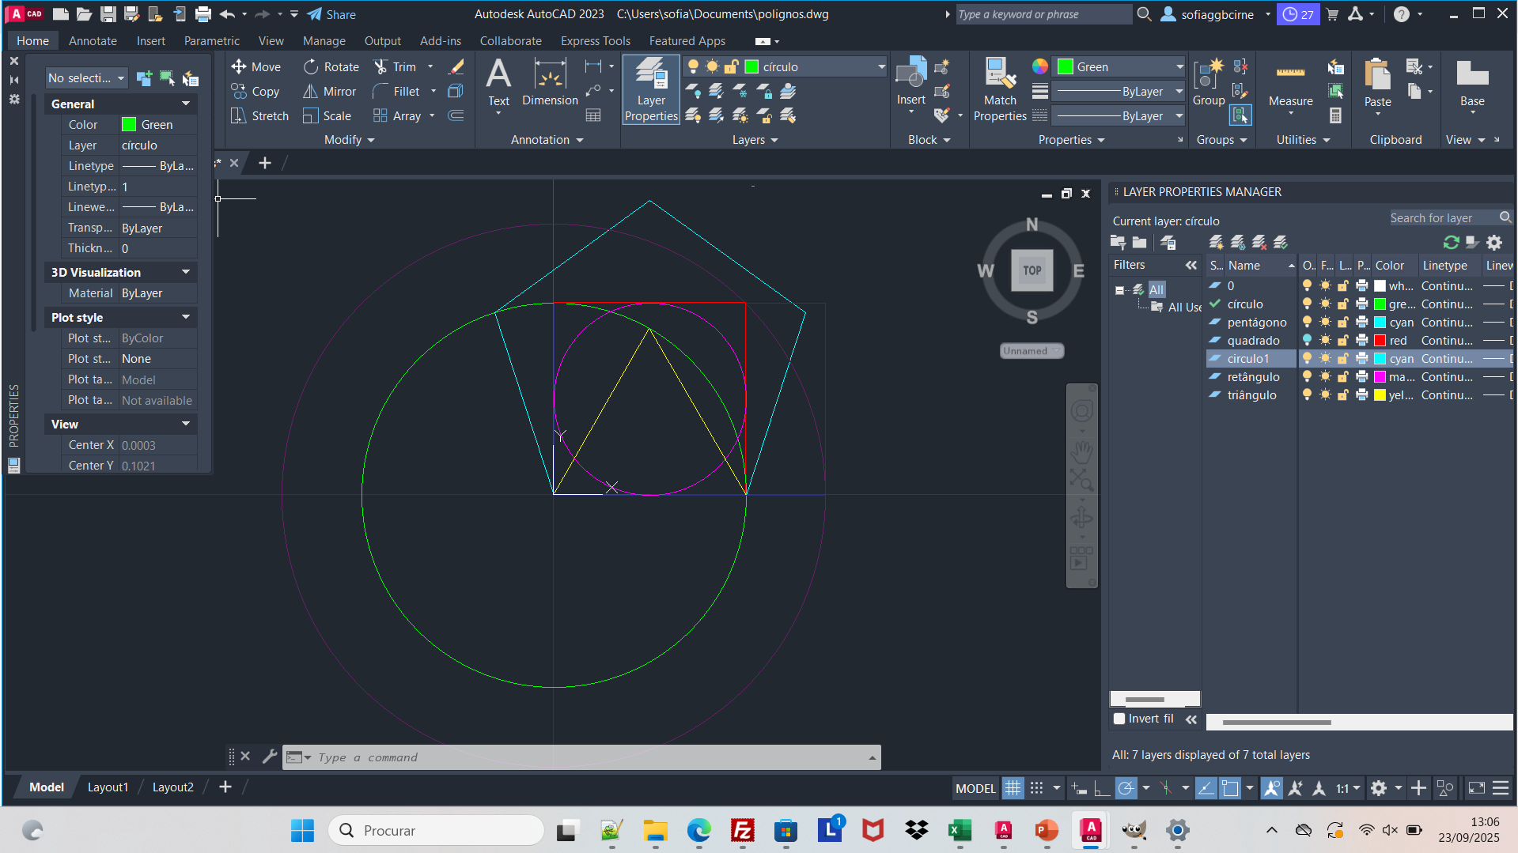Activate the Trim tool
1518x853 pixels.
point(394,67)
